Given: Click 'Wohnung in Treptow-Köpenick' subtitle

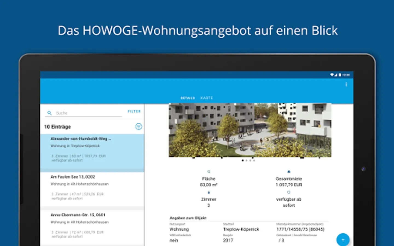Looking at the screenshot, I should (x=75, y=146).
